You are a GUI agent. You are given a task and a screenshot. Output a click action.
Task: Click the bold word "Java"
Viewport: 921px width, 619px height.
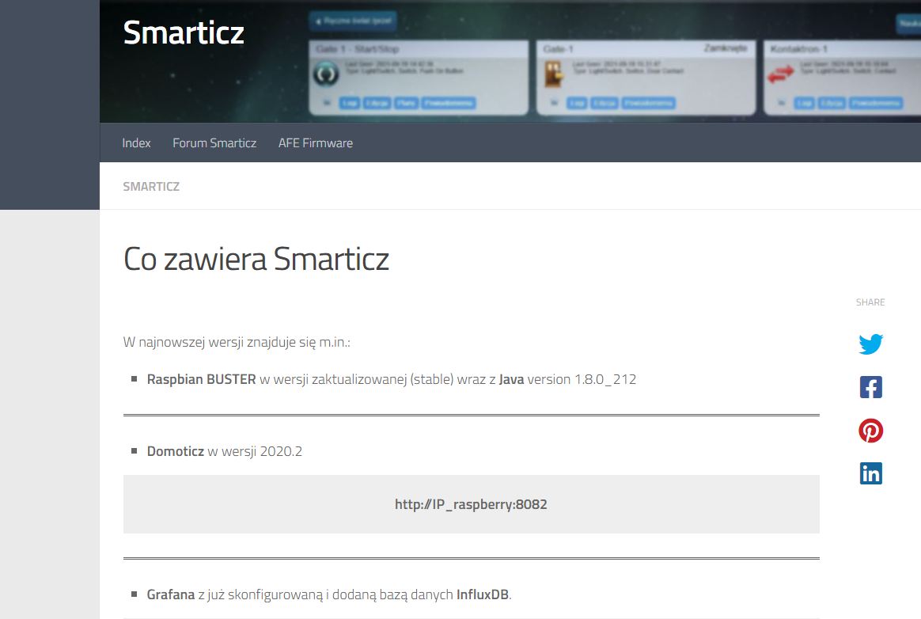pos(511,379)
